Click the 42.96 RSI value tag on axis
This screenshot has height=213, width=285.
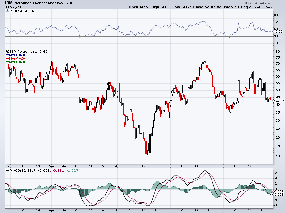[278, 31]
